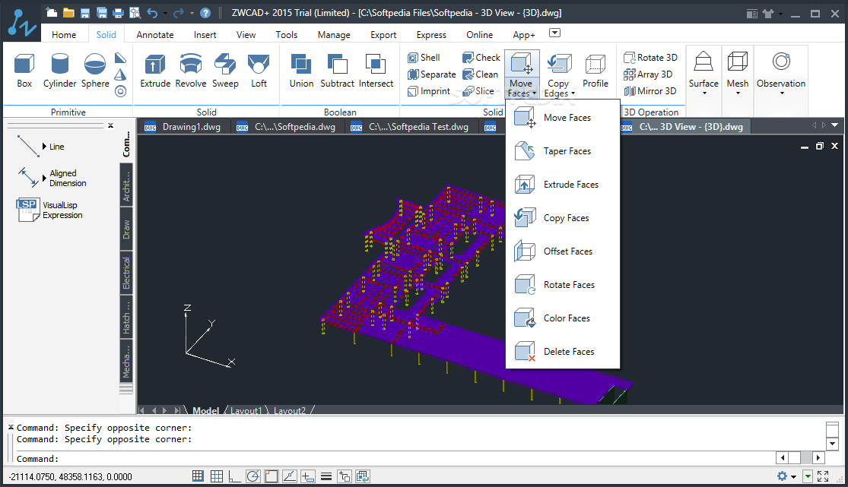The height and width of the screenshot is (487, 848).
Task: Apply the Subtract boolean operation
Action: (338, 71)
